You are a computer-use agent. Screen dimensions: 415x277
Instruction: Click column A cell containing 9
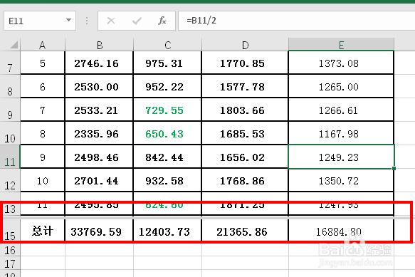[x=42, y=157]
